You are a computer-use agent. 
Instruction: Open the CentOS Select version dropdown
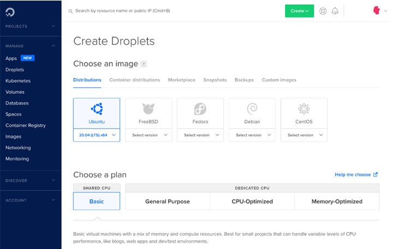(304, 135)
